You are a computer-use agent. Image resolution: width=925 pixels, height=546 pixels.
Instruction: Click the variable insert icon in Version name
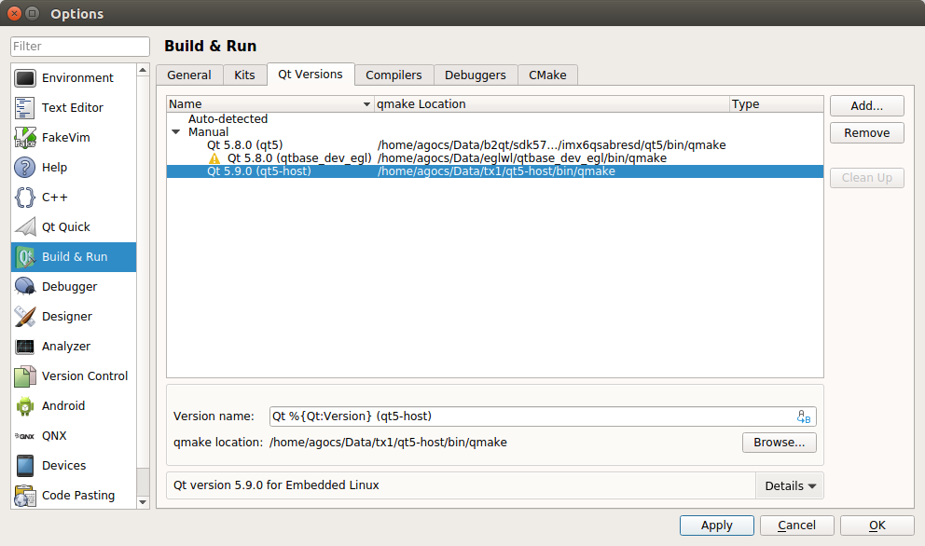coord(804,416)
